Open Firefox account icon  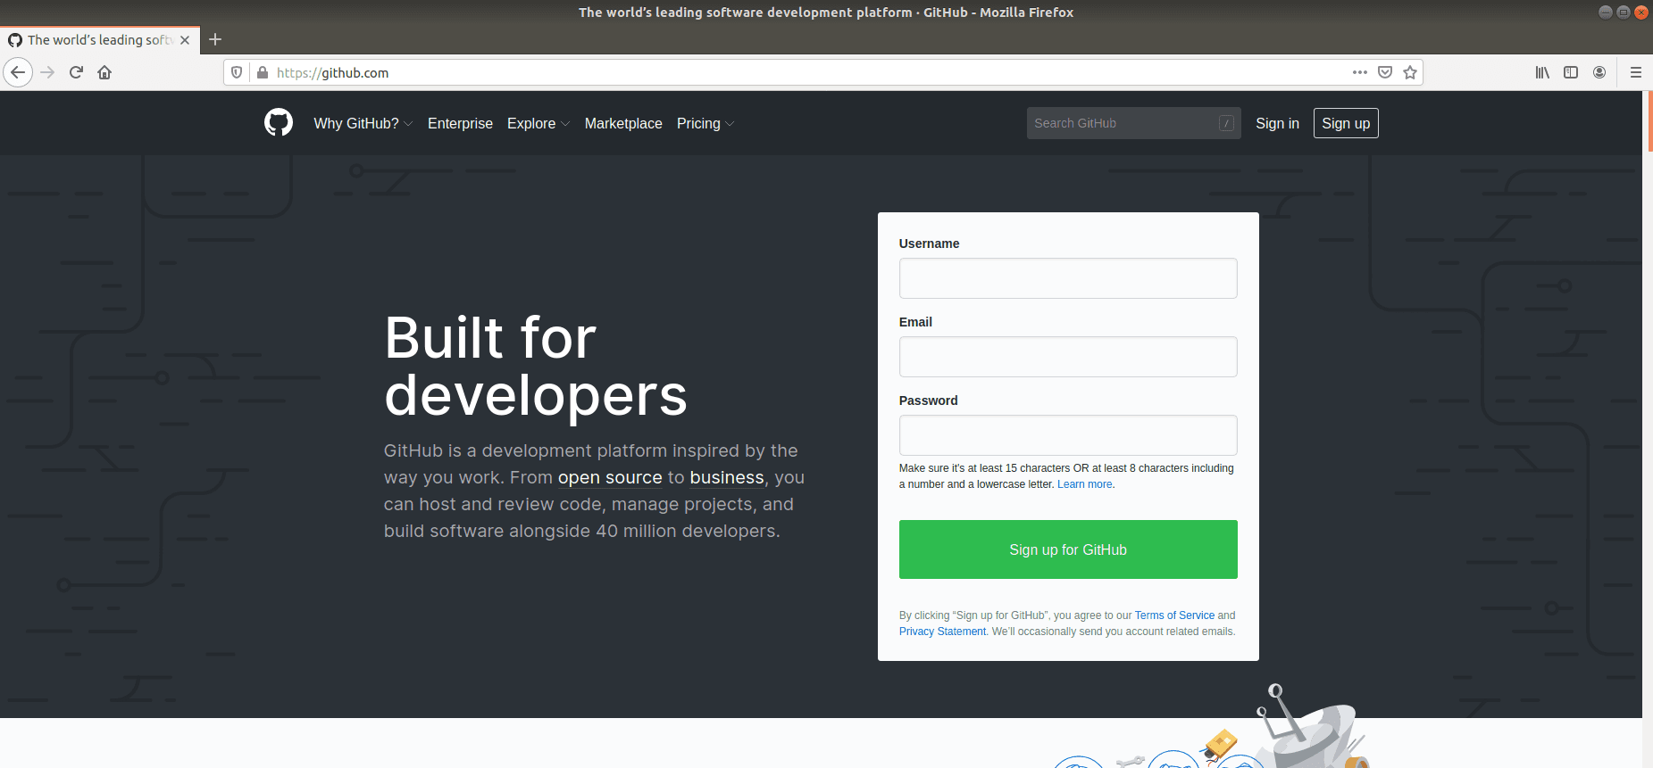pos(1599,72)
